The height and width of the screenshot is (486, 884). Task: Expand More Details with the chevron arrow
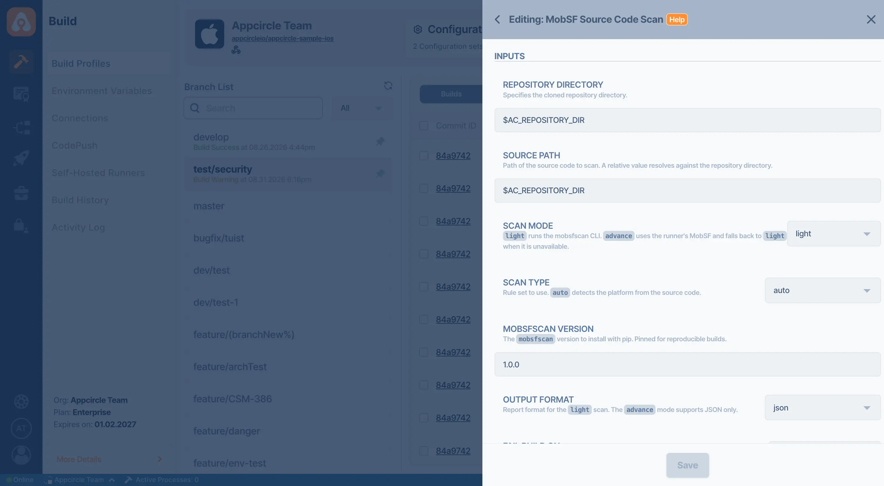click(x=159, y=459)
